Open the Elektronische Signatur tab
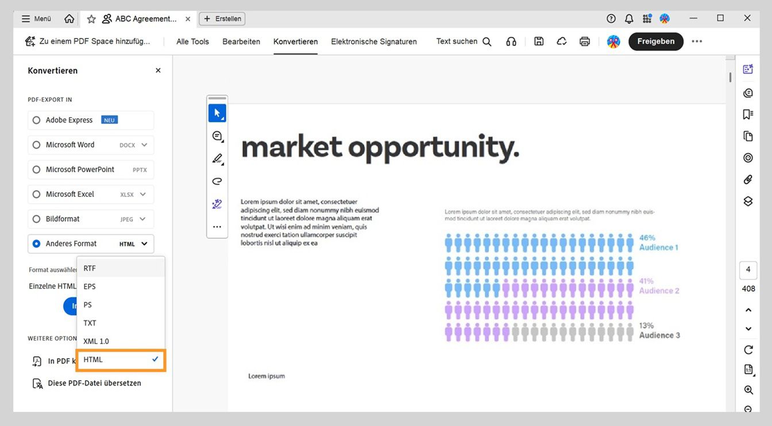 tap(373, 41)
